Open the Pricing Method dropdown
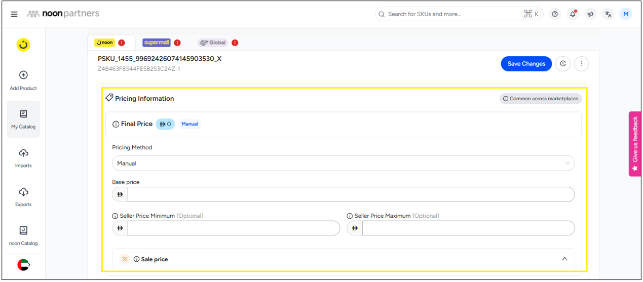Viewport: 643px width, 282px height. [343, 164]
